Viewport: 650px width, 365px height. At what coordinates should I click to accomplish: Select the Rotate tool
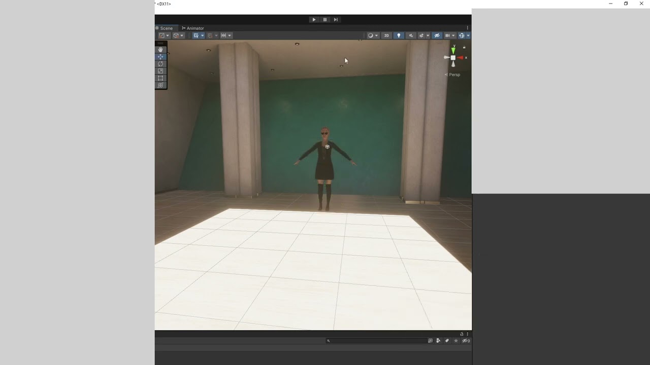coord(160,64)
